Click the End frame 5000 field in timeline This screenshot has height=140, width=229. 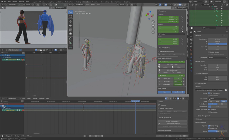click(x=183, y=136)
